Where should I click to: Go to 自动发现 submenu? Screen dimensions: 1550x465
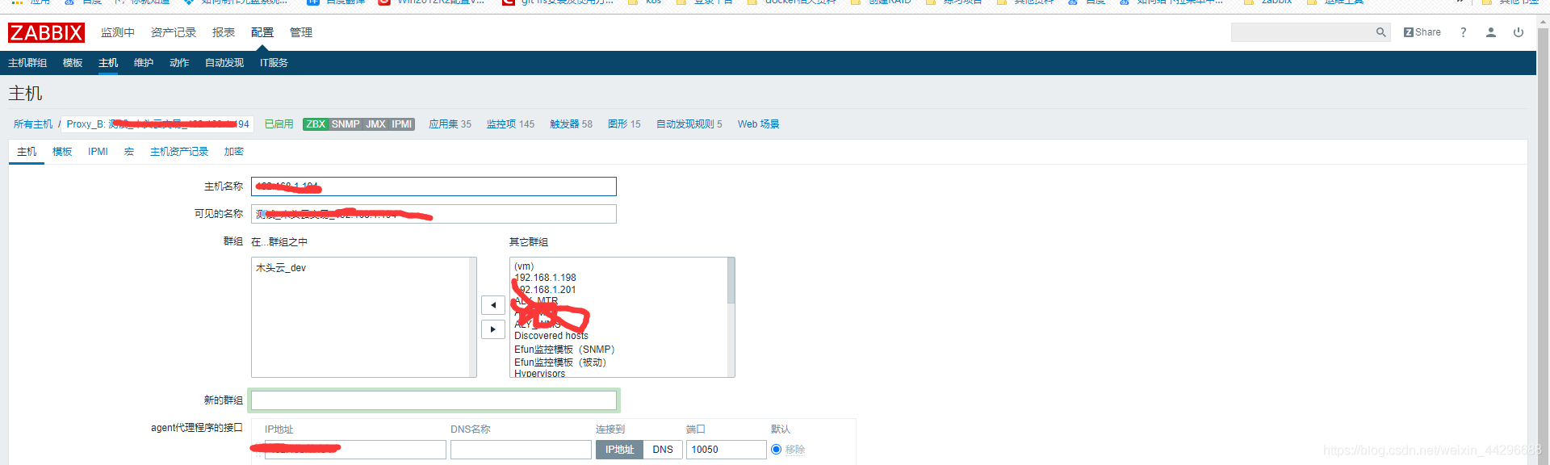point(224,63)
